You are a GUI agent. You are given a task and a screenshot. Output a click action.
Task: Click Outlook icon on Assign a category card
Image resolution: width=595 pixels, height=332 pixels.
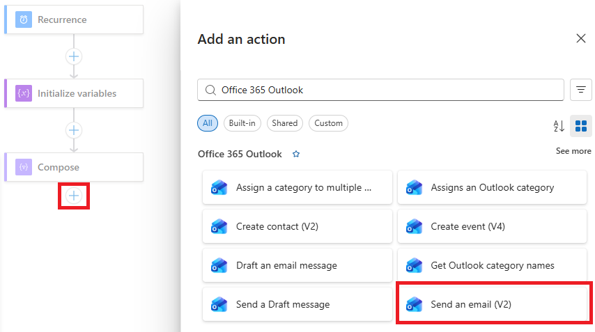point(219,188)
